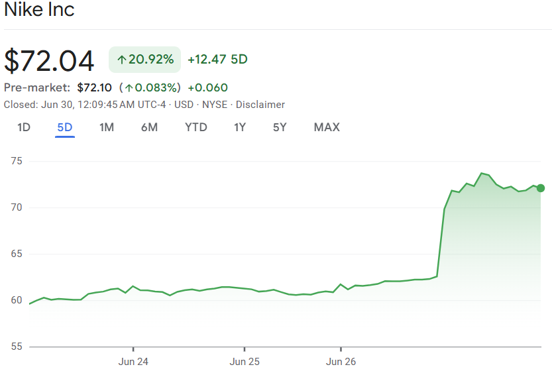Click the pre-market up arrow by 0.083%
This screenshot has height=375, width=552.
click(129, 87)
